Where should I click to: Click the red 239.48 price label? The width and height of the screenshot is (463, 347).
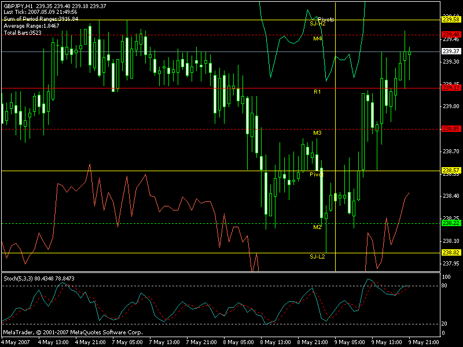(x=451, y=35)
